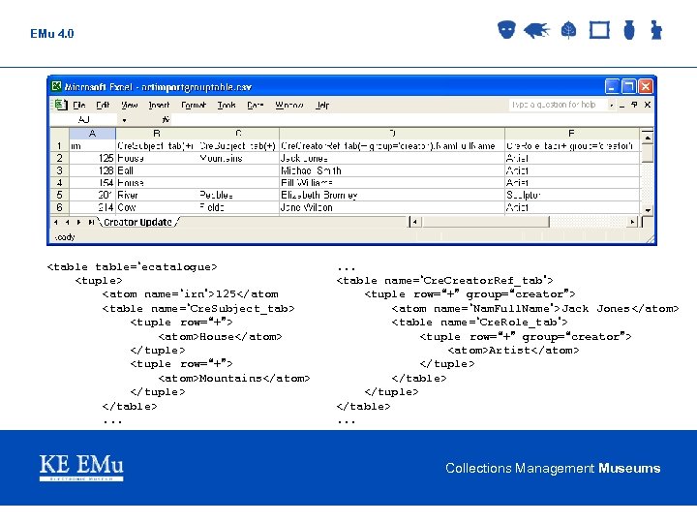Click the cell containing 'Sculptor'
The height and width of the screenshot is (523, 697).
tap(572, 195)
